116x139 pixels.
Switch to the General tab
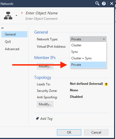tap(14, 34)
